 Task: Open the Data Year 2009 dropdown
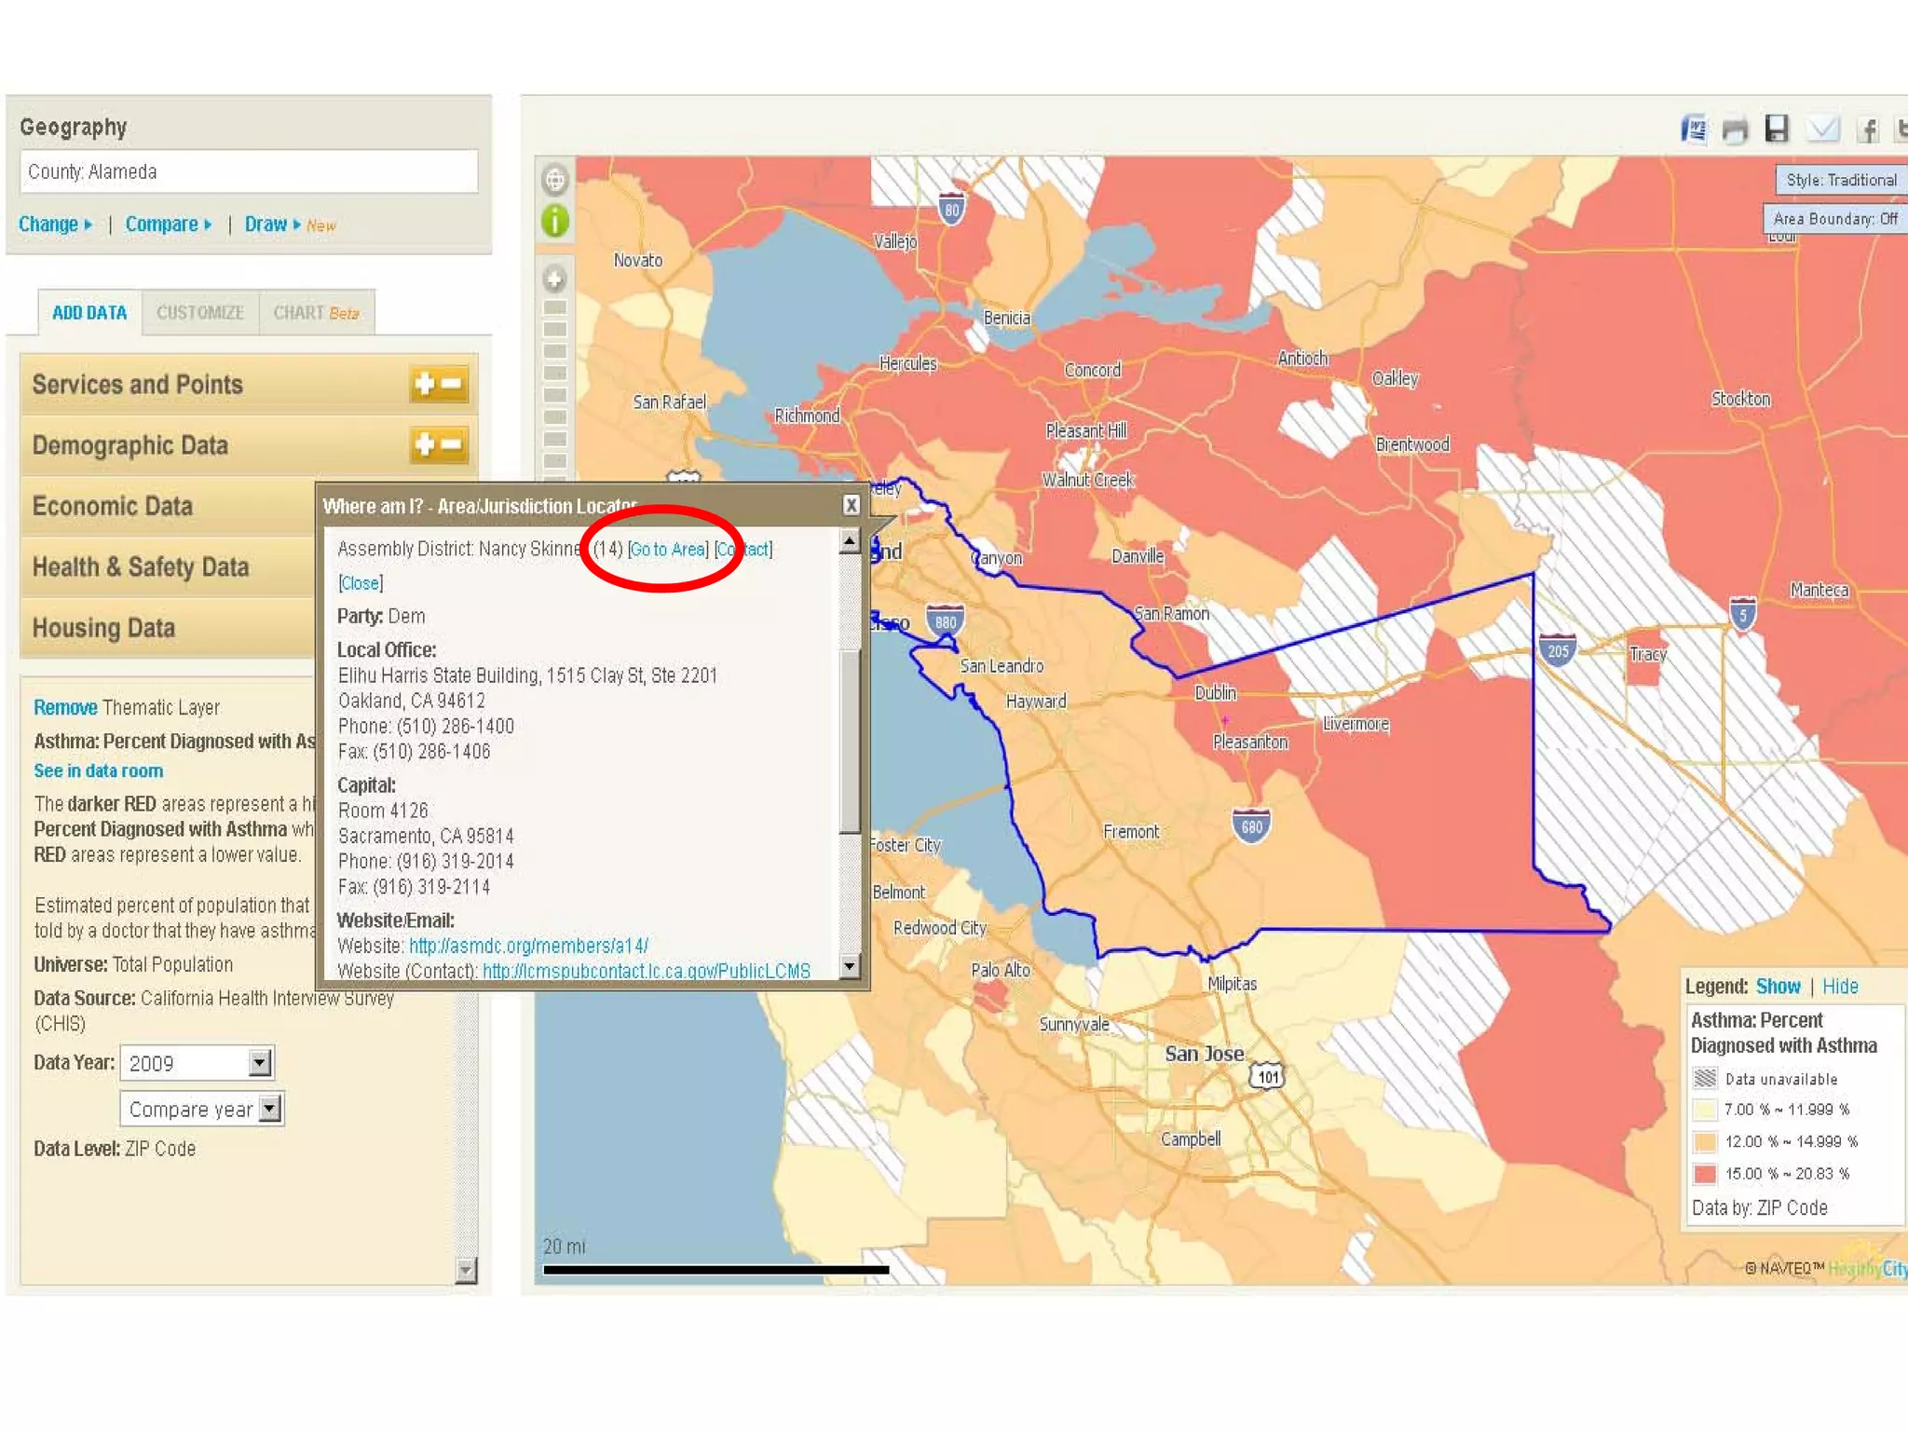[x=260, y=1062]
